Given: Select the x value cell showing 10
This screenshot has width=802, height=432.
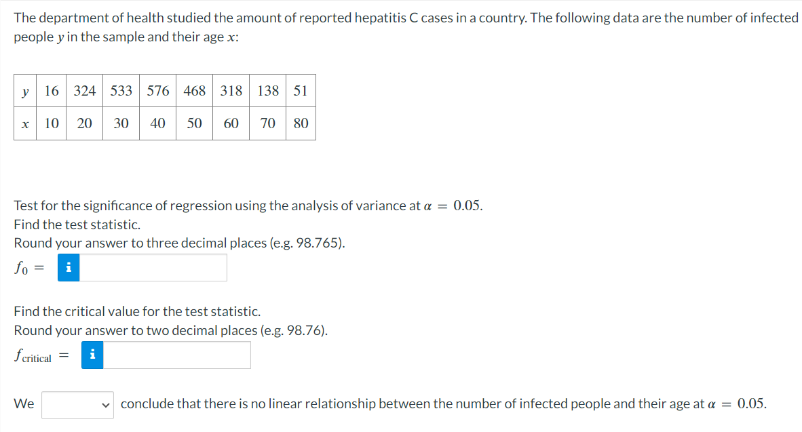Looking at the screenshot, I should tap(51, 123).
